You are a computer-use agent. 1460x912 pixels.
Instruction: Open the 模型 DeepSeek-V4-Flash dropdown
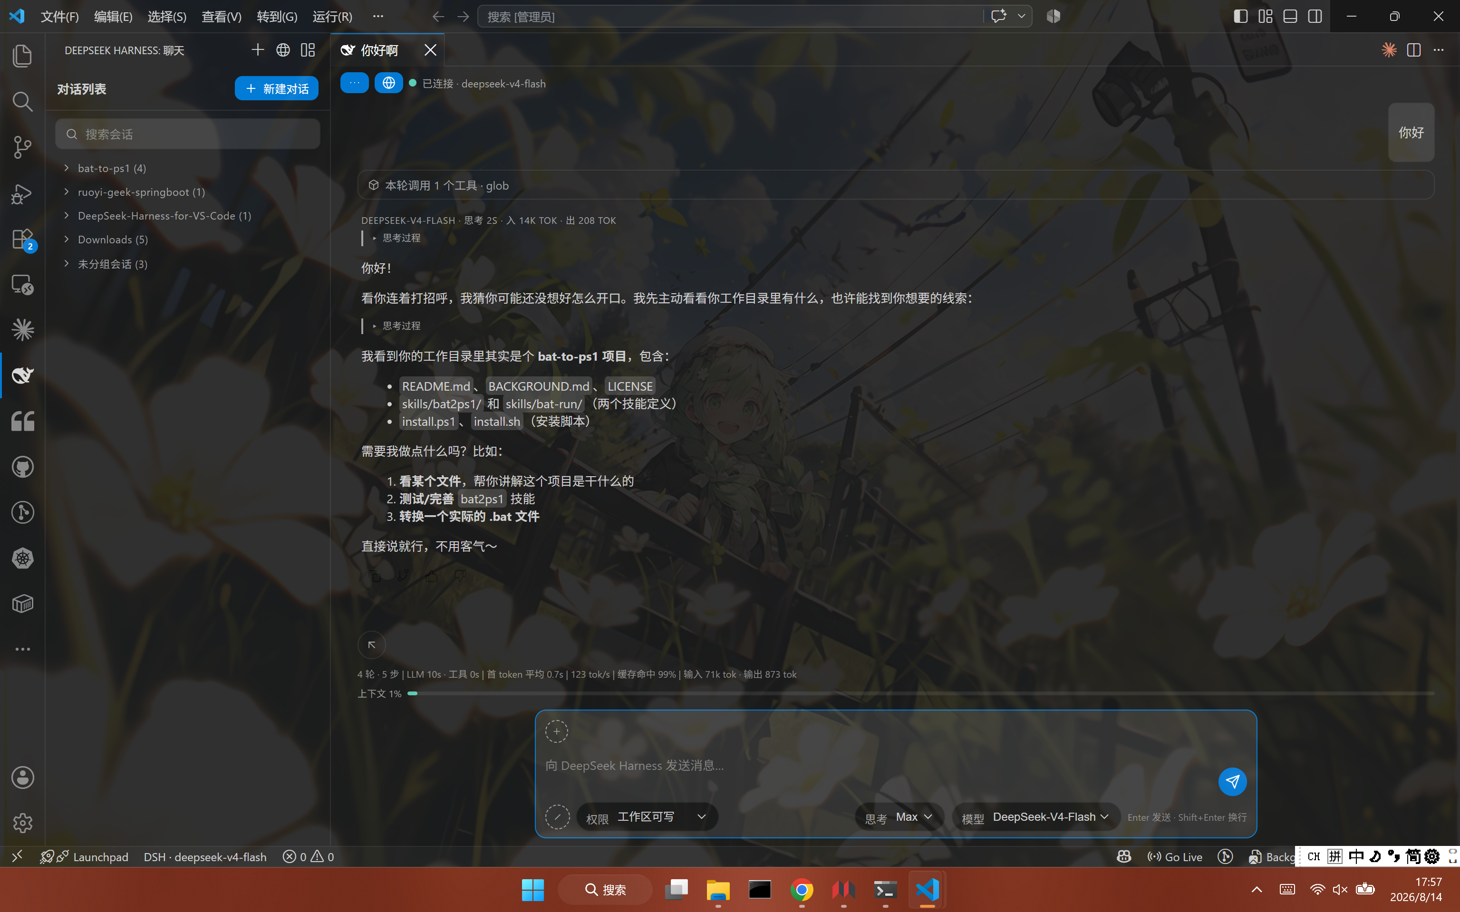click(x=1036, y=817)
